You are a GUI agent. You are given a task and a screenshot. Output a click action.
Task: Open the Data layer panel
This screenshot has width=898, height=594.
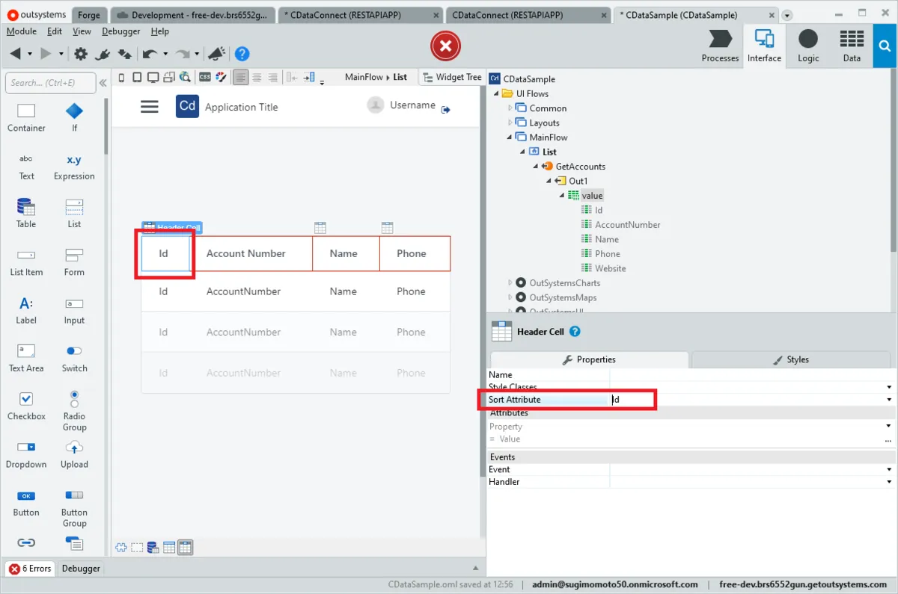(852, 46)
